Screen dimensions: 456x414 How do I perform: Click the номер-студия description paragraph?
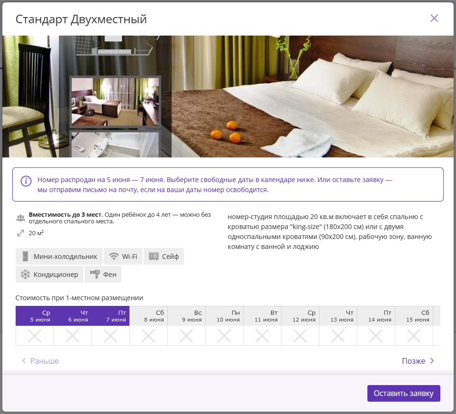click(x=329, y=231)
